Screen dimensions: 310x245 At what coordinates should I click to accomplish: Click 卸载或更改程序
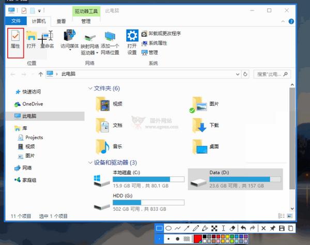pos(161,34)
